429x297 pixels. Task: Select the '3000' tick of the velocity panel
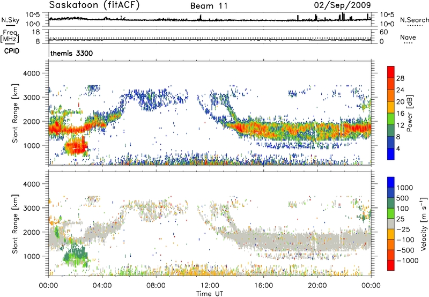coord(32,208)
